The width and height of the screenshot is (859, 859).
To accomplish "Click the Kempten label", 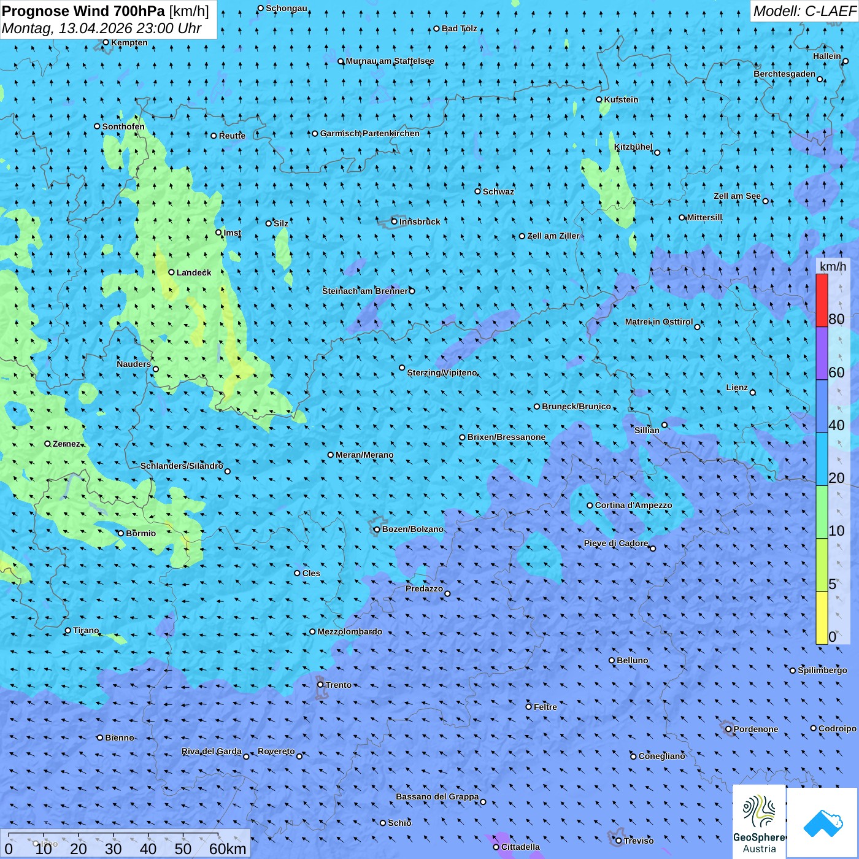I will point(129,42).
